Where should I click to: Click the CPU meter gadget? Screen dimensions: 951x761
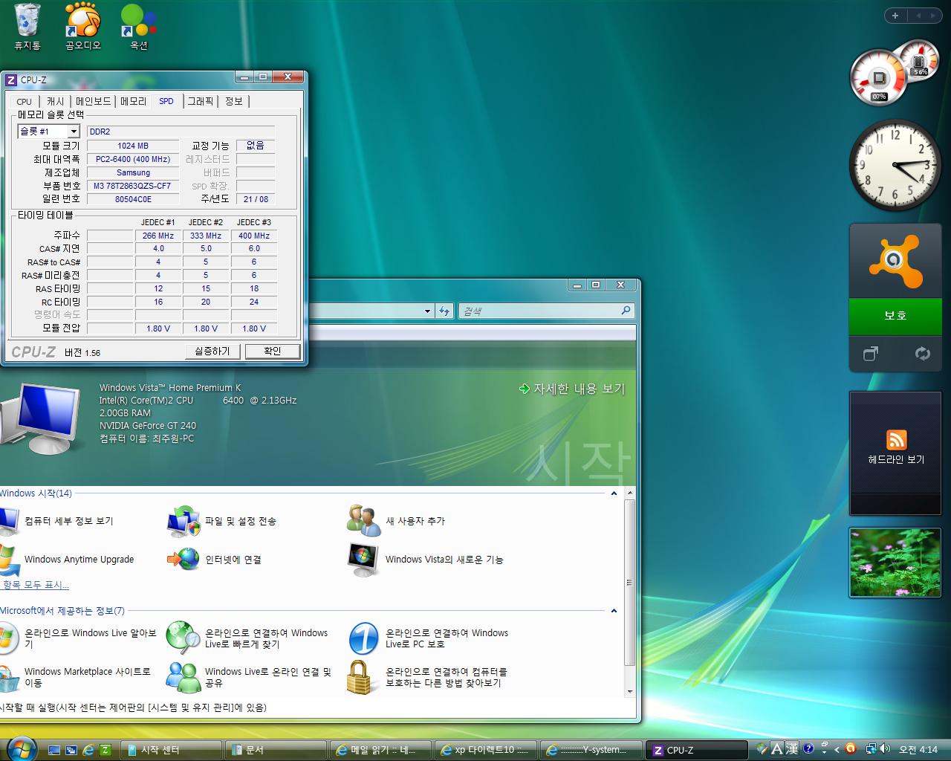coord(895,74)
